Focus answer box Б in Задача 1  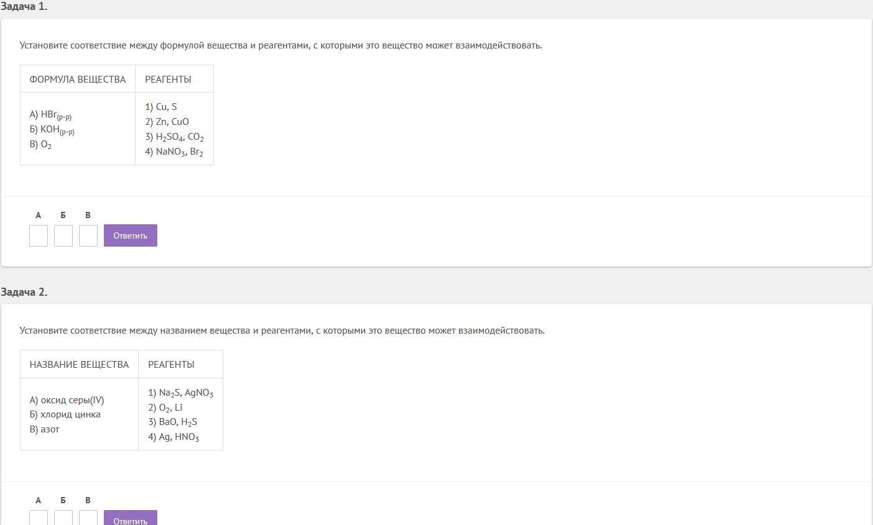coord(63,235)
